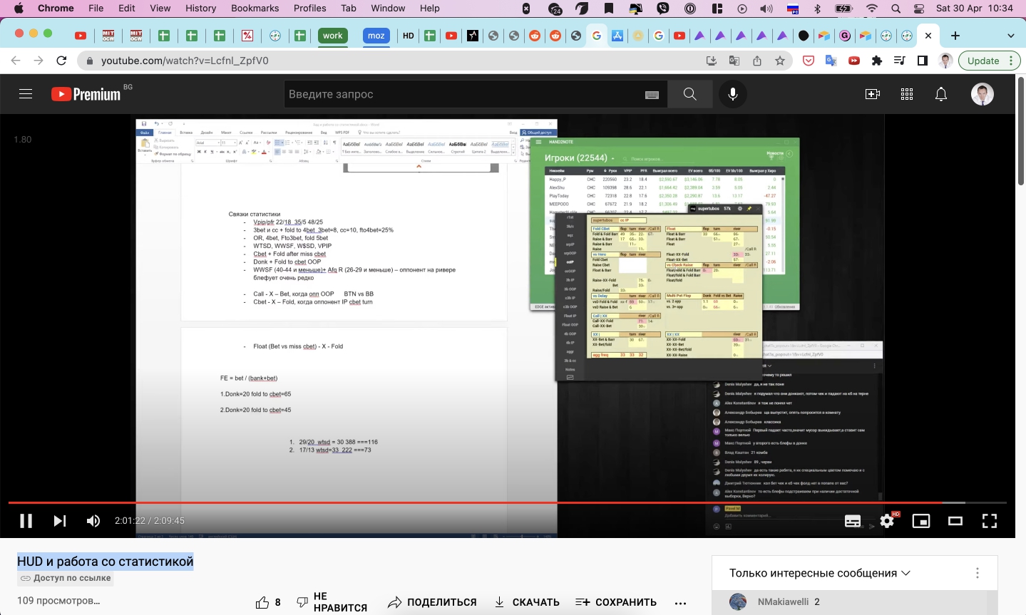Open on-screen keyboard in YouTube search

652,94
